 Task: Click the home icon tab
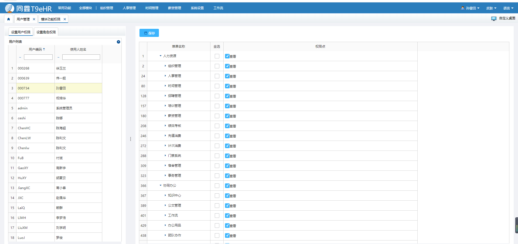[x=9, y=19]
